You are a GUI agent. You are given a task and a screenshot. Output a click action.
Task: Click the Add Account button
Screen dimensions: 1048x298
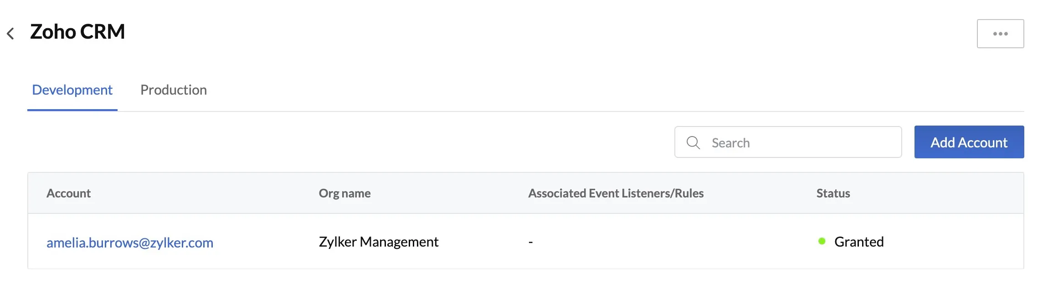click(x=969, y=142)
